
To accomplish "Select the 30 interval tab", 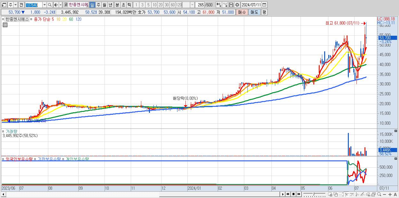I will pyautogui.click(x=167, y=5).
